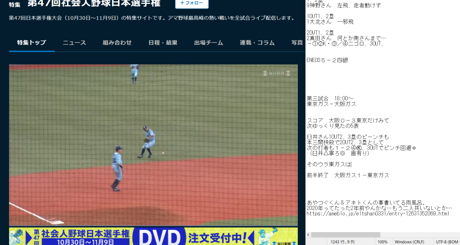The height and width of the screenshot is (245, 460).
Task: Select the 出場チーム tab
Action: [209, 43]
